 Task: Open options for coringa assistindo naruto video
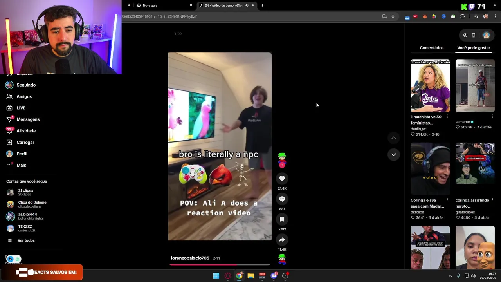492,200
